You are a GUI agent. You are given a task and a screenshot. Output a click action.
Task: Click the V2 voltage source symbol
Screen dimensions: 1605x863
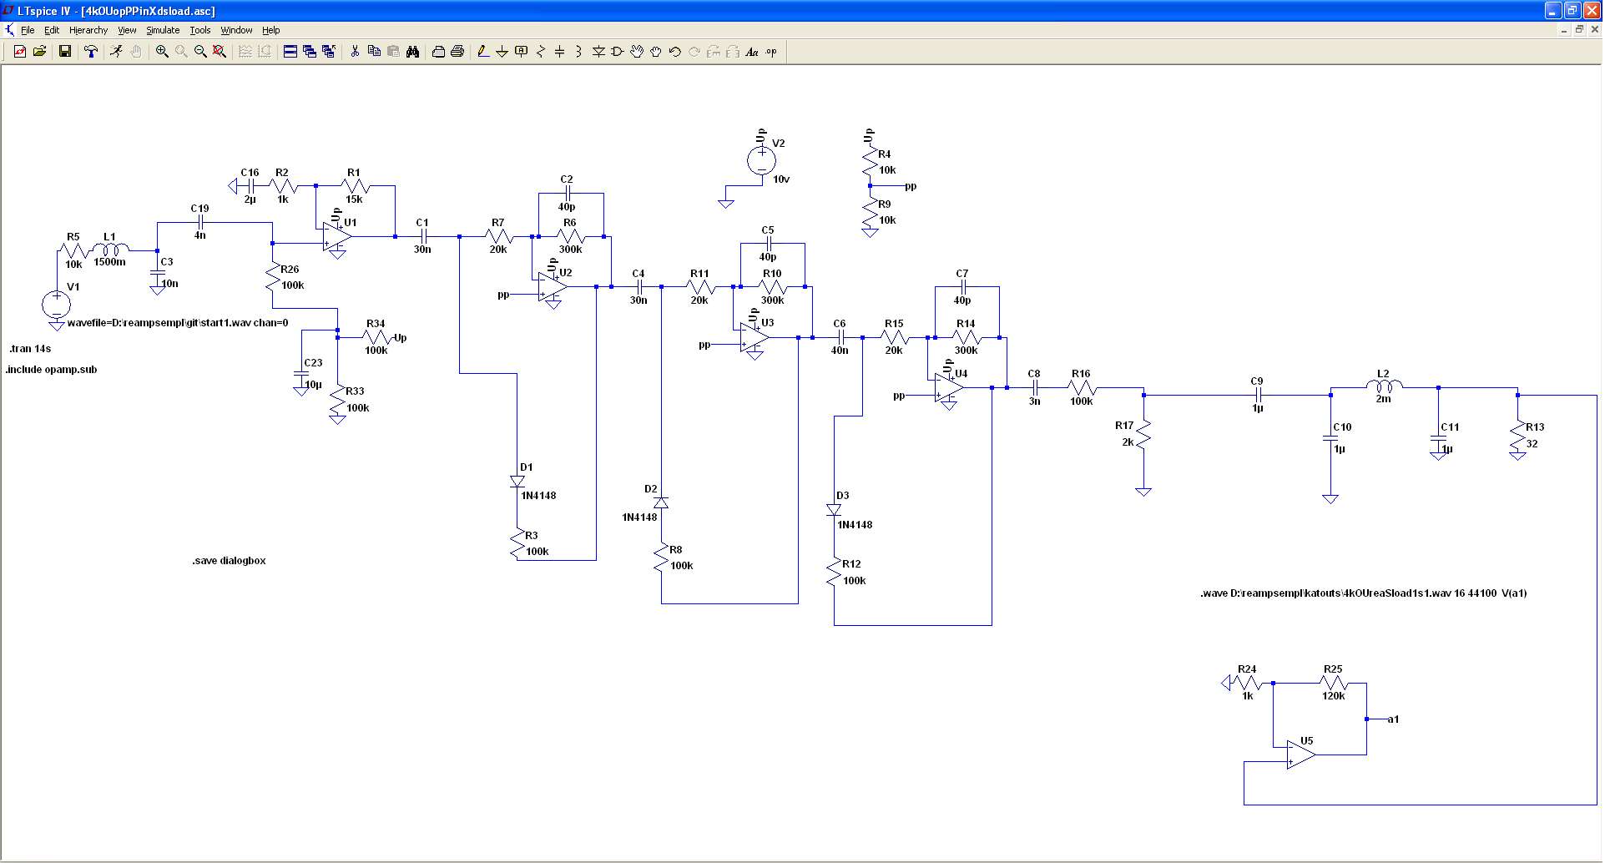(x=761, y=160)
